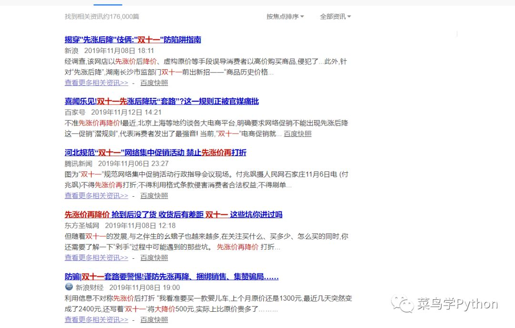The height and width of the screenshot is (328, 515).
Task: Click 百度快照 under the 腾讯新闻 result
Action: 154,196
